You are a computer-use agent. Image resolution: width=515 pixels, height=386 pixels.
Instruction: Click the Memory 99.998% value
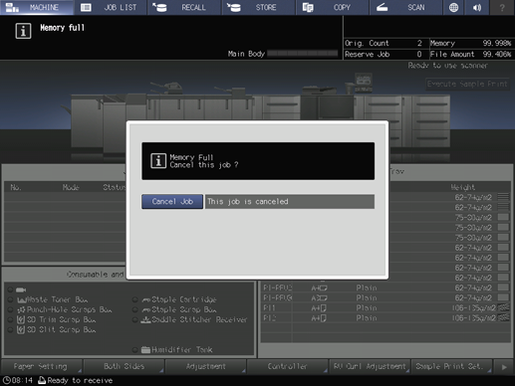pyautogui.click(x=497, y=43)
